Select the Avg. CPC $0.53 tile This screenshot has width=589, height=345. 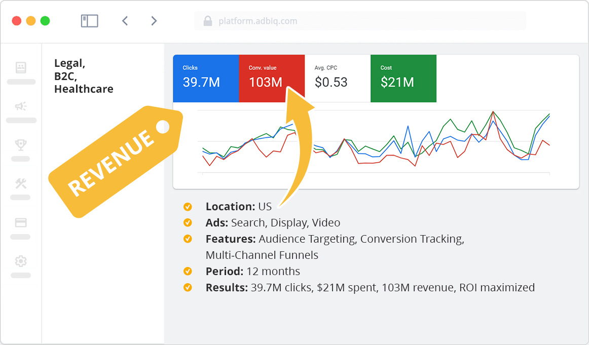click(338, 79)
